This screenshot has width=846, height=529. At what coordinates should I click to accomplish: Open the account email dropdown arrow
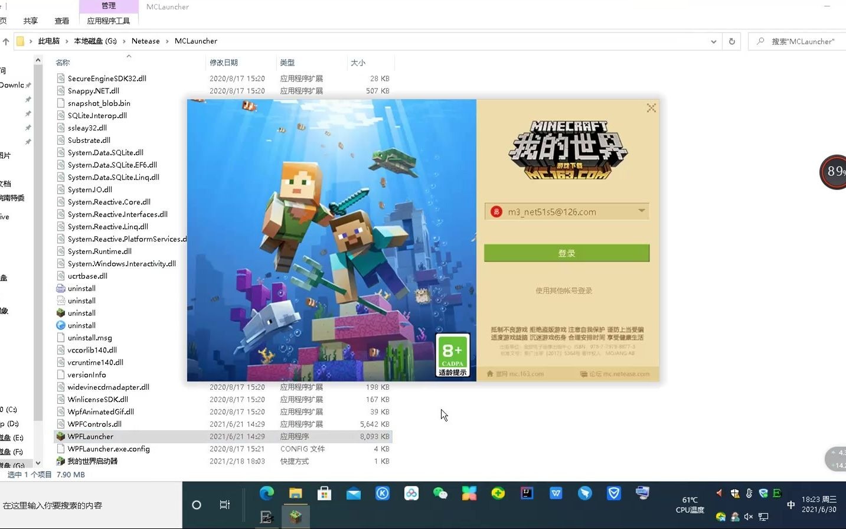pyautogui.click(x=641, y=211)
